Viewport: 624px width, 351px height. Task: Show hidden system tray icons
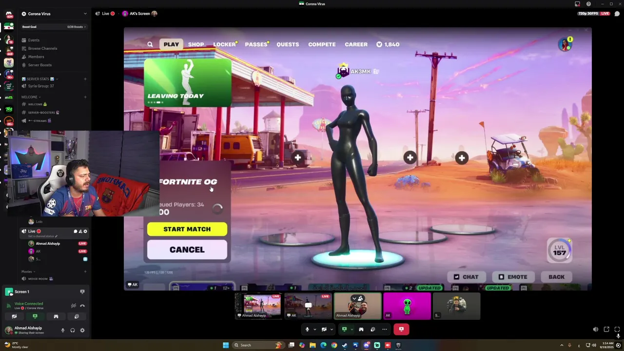click(x=561, y=345)
